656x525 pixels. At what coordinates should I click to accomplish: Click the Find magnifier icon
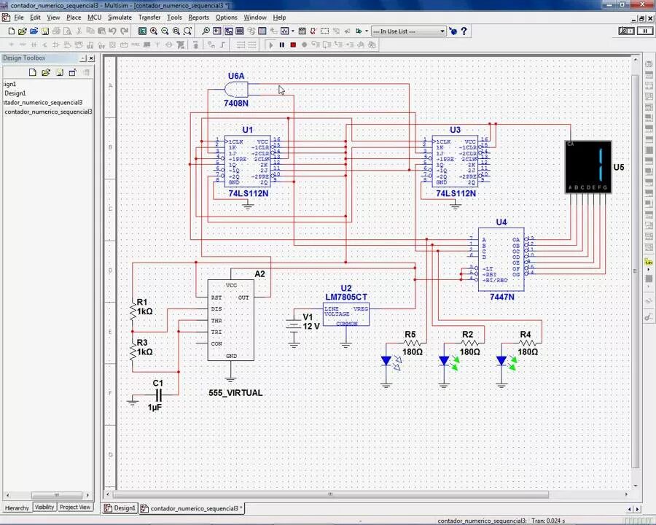206,31
